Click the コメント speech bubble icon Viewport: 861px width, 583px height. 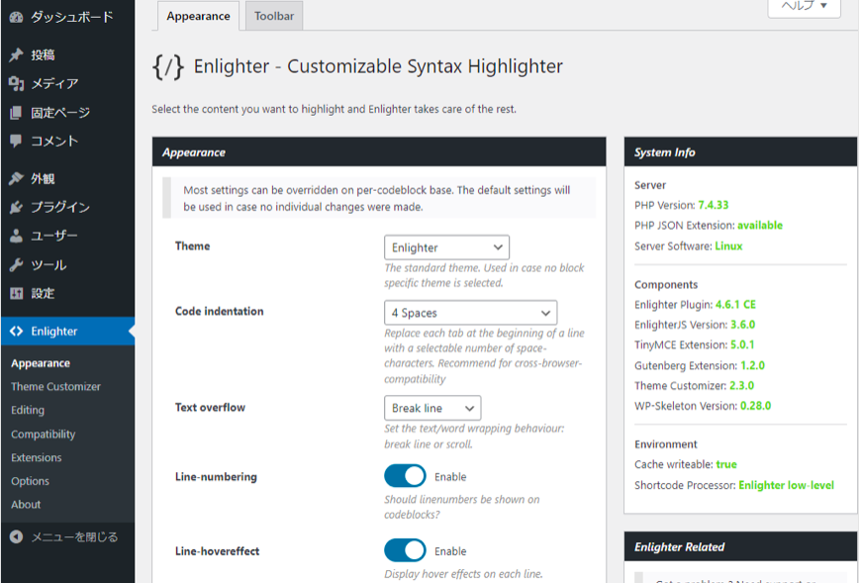point(17,142)
